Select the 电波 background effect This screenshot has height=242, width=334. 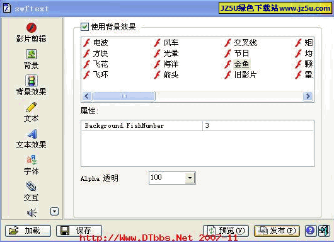(101, 43)
